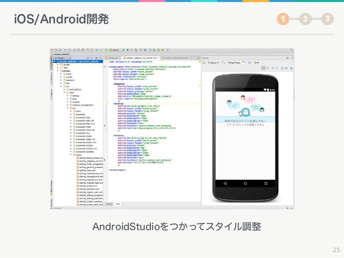This screenshot has height=258, width=344.
Task: Select the anim resource folder
Action: click(78, 111)
